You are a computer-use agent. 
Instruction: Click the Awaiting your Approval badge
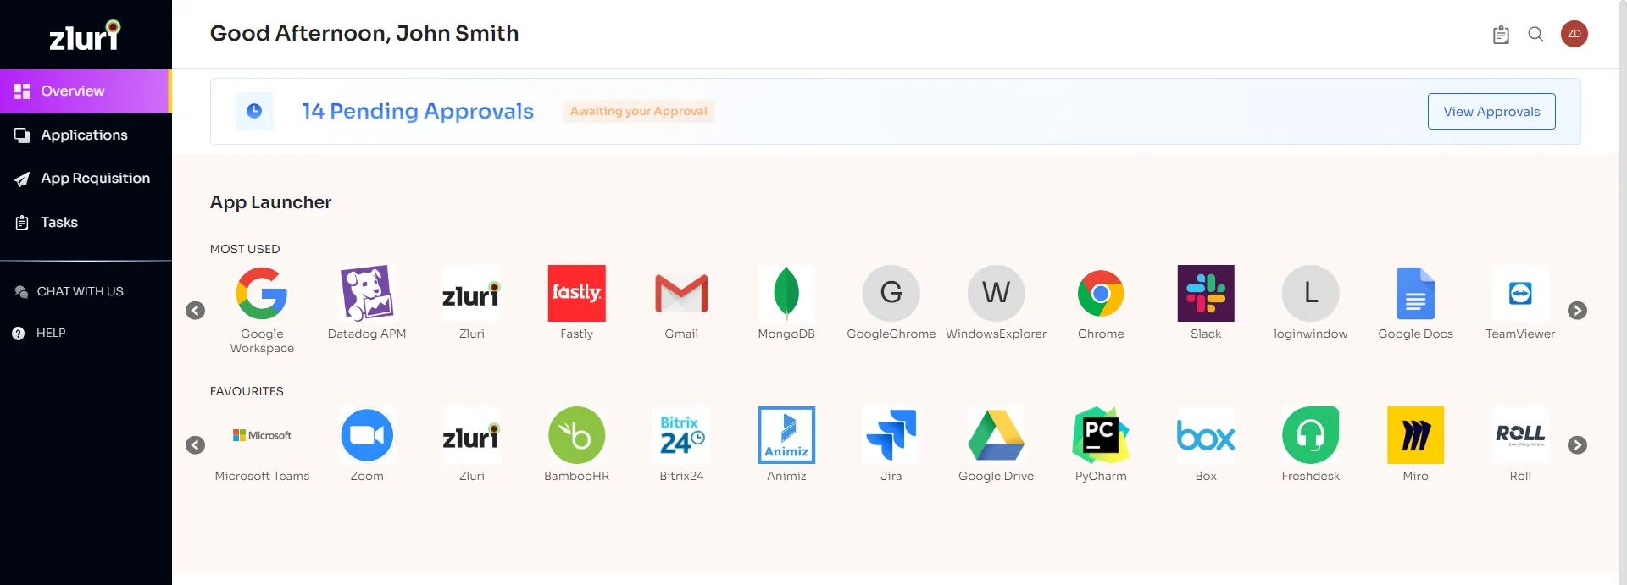pos(639,111)
